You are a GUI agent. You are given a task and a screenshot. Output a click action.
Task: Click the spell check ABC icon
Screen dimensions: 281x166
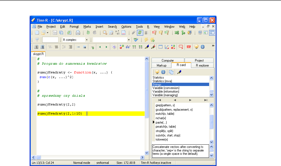tap(135, 40)
